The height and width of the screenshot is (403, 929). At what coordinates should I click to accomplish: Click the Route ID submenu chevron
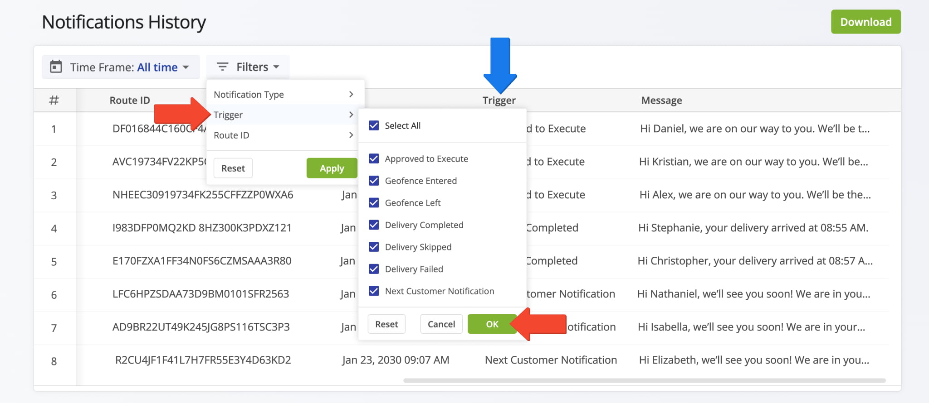click(351, 135)
